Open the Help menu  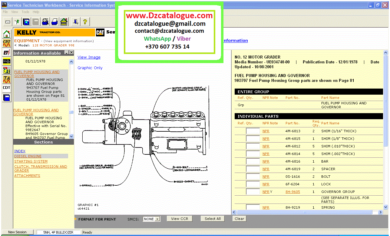pos(36,12)
